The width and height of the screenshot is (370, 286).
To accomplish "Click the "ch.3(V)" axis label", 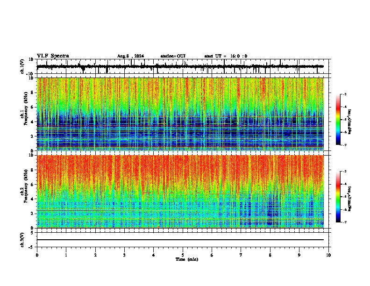I will [x=22, y=240].
